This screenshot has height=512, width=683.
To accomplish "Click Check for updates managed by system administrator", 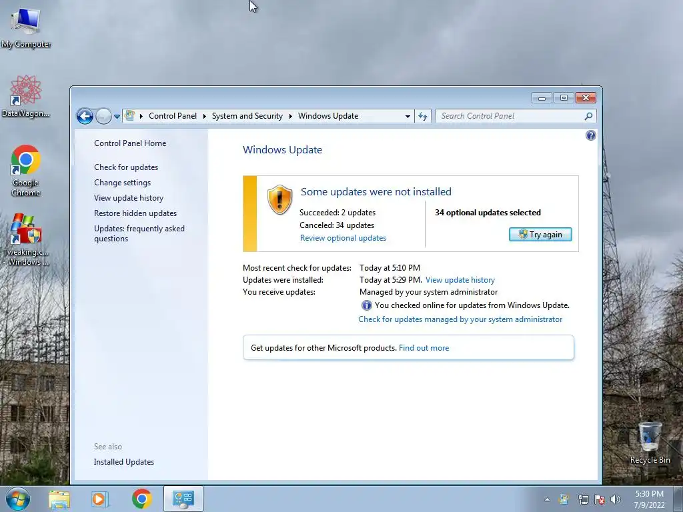I will [x=460, y=319].
